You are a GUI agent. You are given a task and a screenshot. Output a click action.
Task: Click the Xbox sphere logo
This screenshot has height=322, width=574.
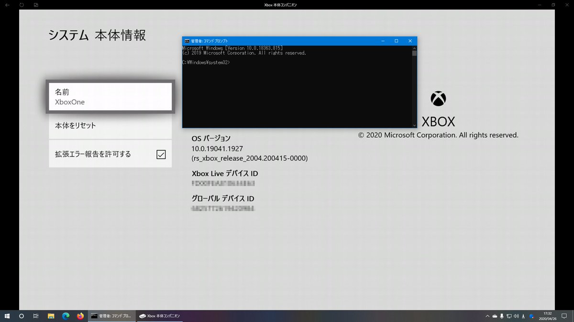438,99
